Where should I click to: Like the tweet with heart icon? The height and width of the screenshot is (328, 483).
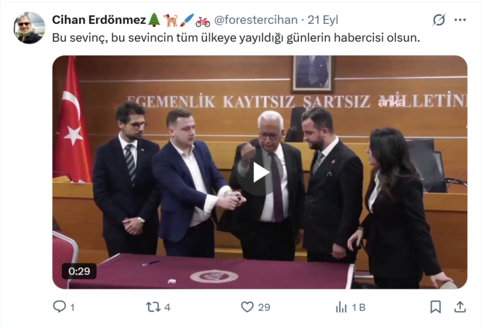click(247, 307)
